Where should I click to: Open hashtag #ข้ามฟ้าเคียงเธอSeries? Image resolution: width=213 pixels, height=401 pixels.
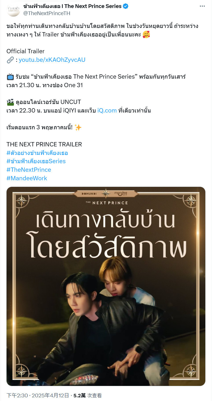tap(36, 161)
